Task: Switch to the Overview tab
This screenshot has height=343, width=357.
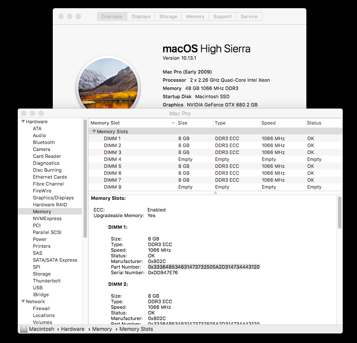Action: pyautogui.click(x=112, y=16)
